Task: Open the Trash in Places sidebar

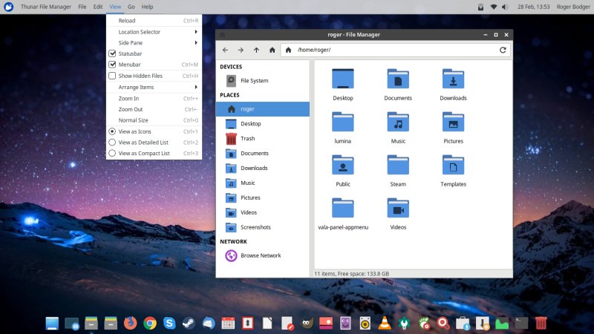Action: pyautogui.click(x=248, y=138)
